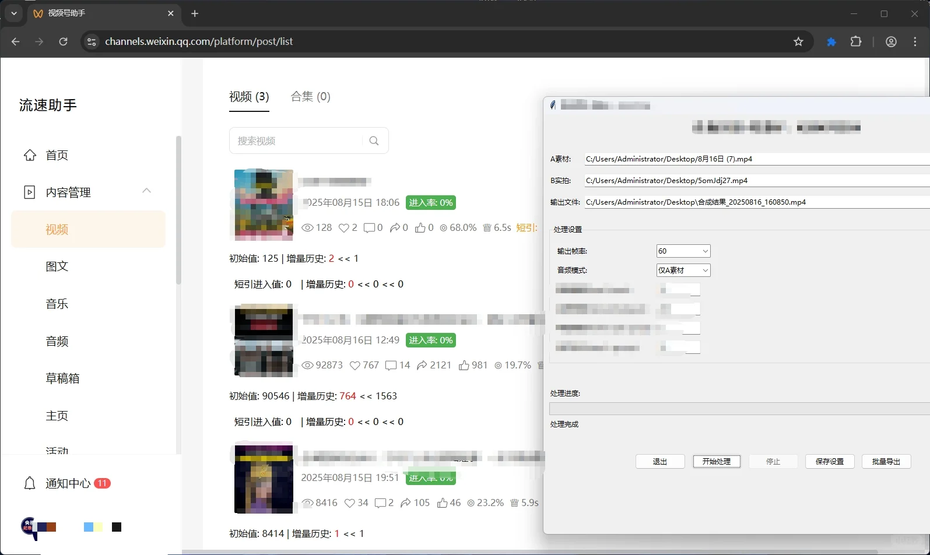Open the Chrome profile icon
The height and width of the screenshot is (555, 930).
point(891,41)
